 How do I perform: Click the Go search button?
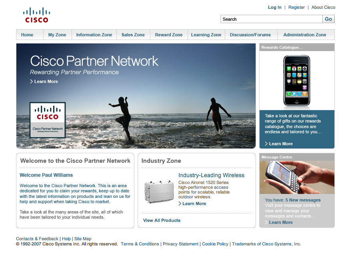click(x=328, y=19)
